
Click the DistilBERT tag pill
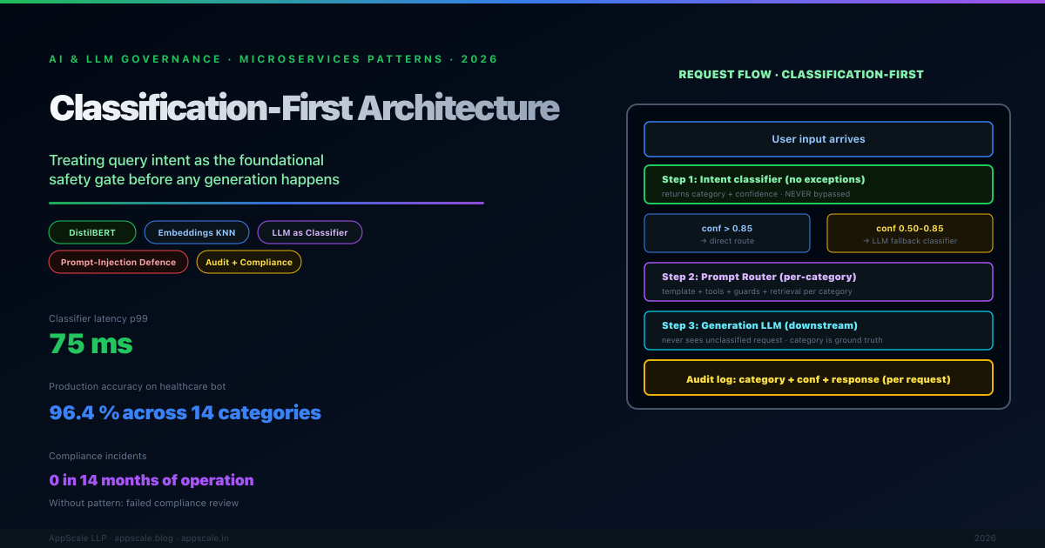pyautogui.click(x=93, y=232)
